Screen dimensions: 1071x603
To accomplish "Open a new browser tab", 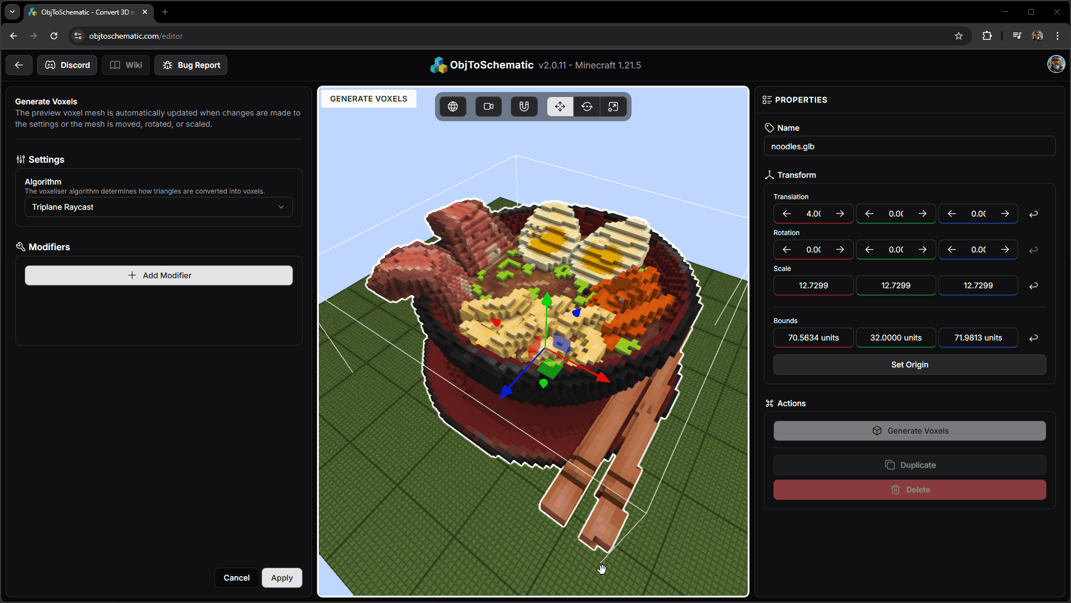I will [x=165, y=12].
